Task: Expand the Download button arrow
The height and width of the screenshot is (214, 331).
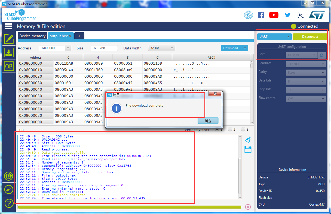Action: [x=245, y=48]
